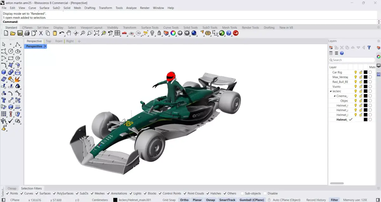Select the Polyline tool
This screenshot has width=381, height=202.
pos(18,44)
